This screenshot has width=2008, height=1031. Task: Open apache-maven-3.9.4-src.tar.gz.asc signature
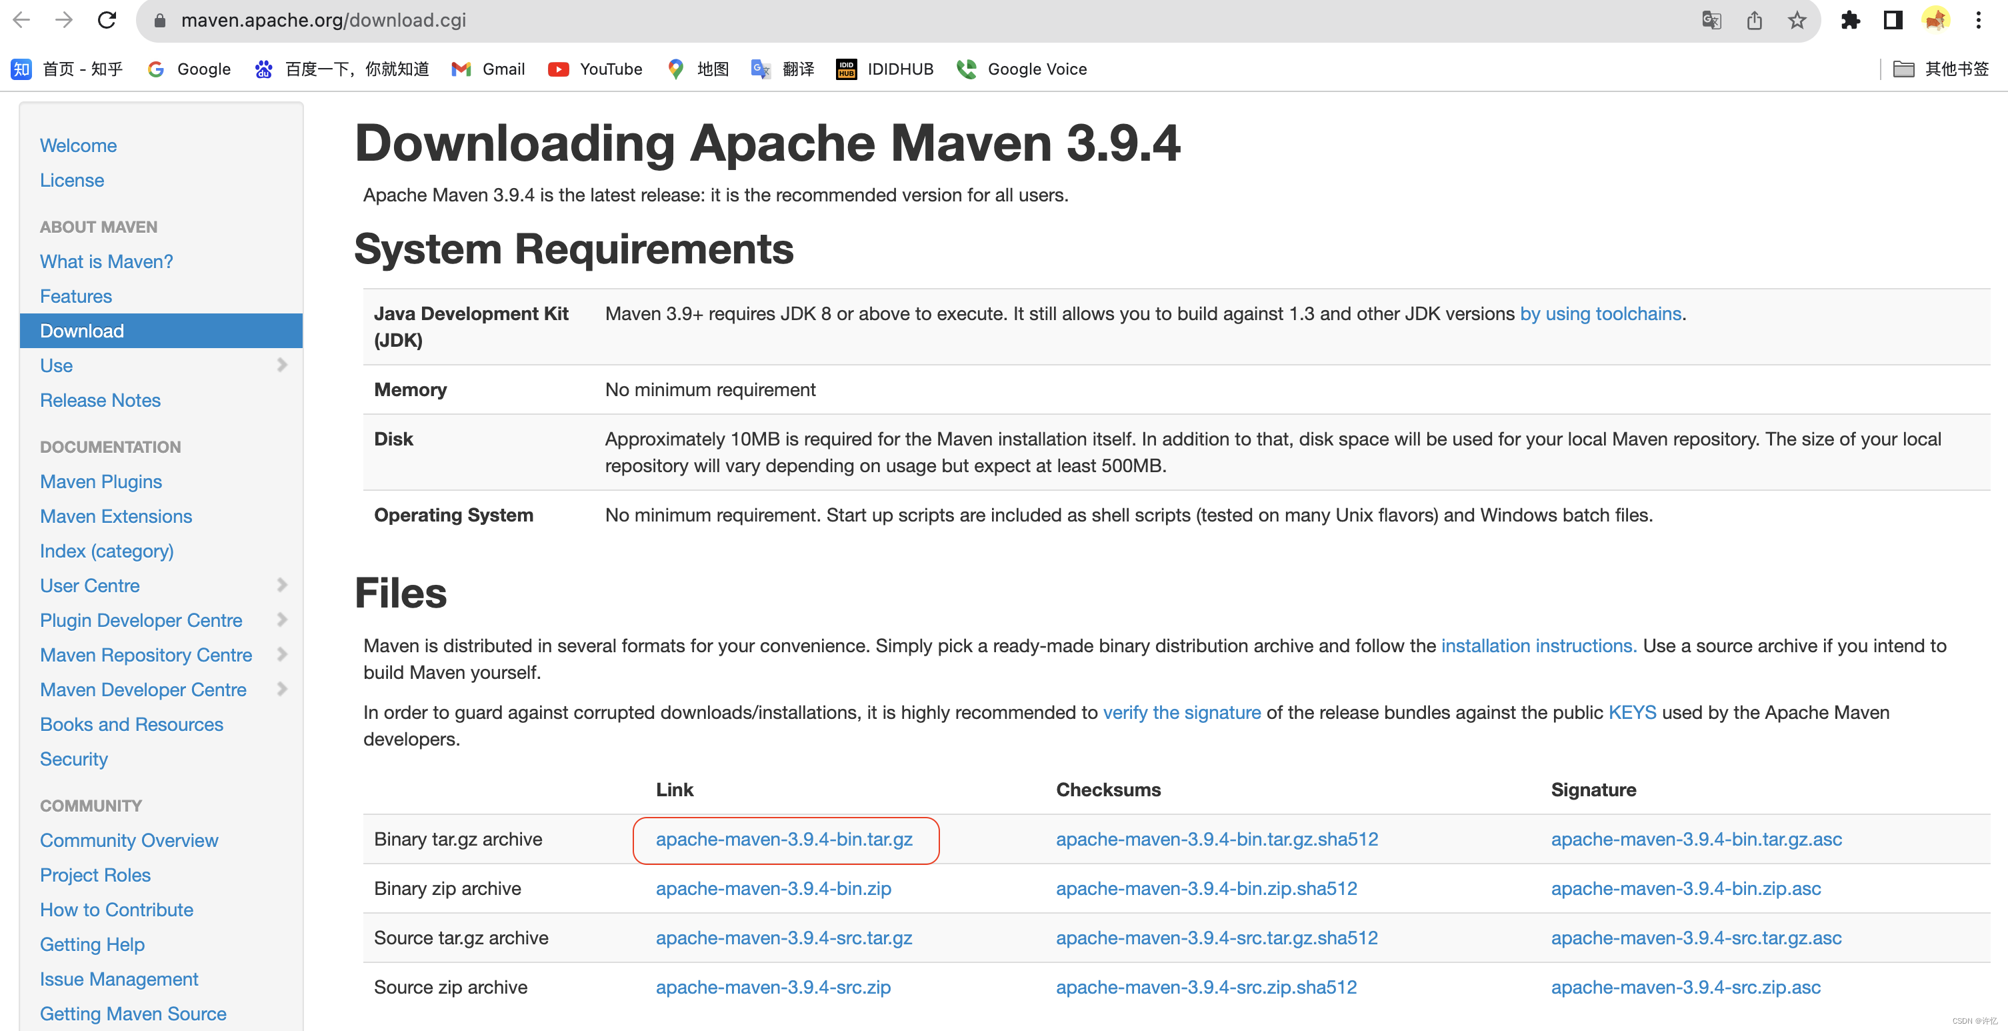[x=1696, y=938]
